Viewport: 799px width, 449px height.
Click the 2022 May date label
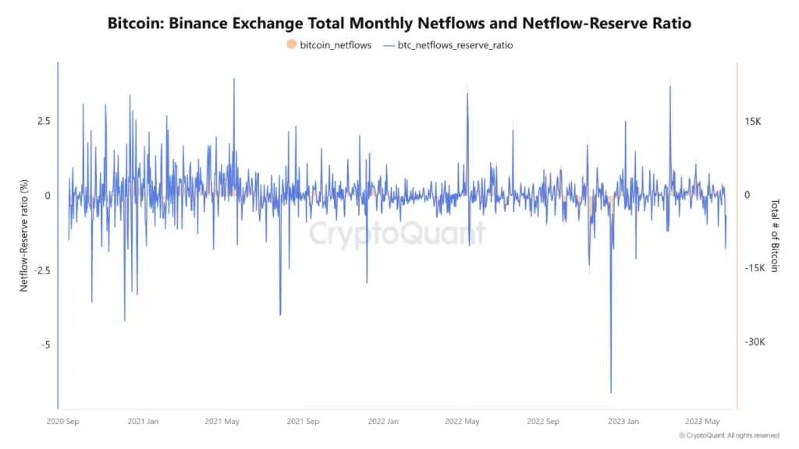[x=463, y=421]
